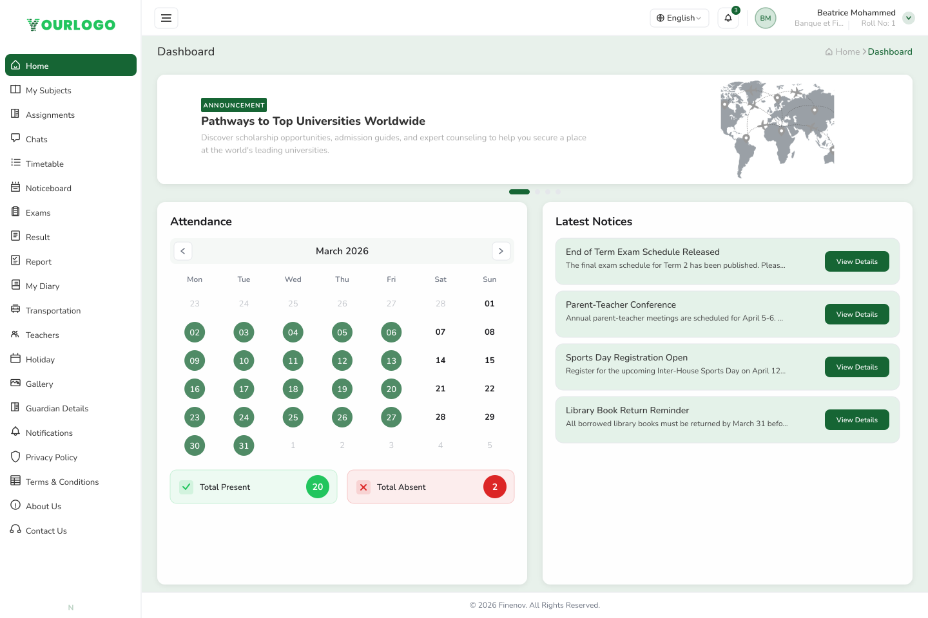
Task: Expand the user profile dropdown arrow
Action: (x=909, y=18)
